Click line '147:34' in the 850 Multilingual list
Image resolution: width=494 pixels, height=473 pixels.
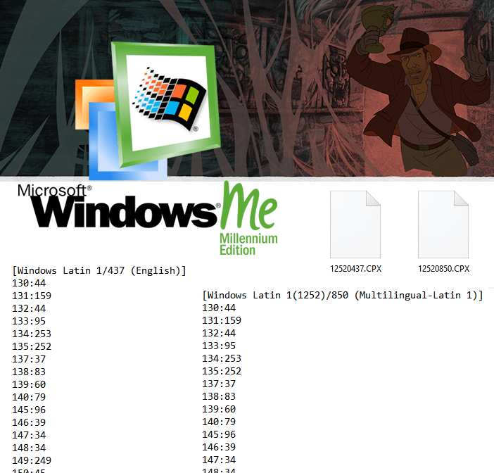tap(219, 460)
